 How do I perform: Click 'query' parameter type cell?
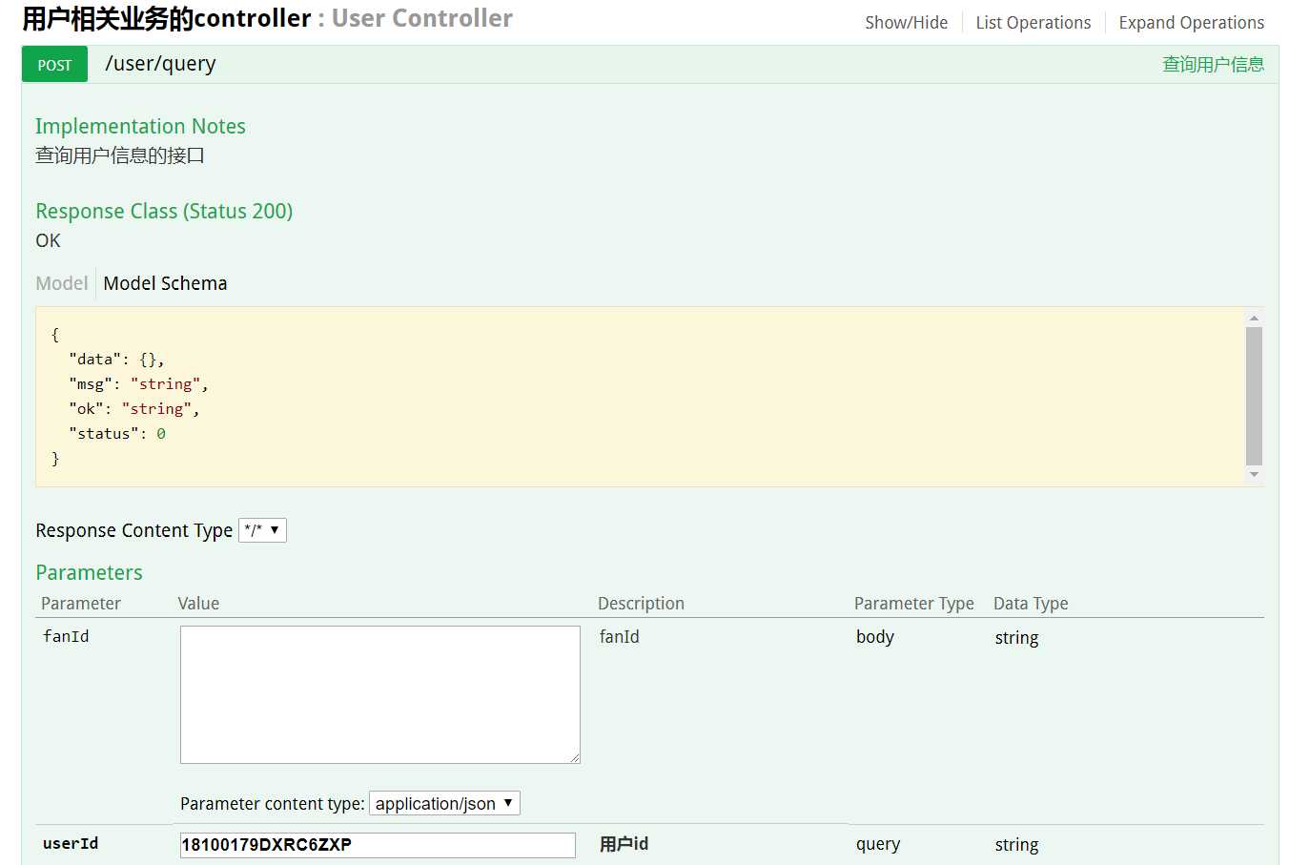click(878, 845)
